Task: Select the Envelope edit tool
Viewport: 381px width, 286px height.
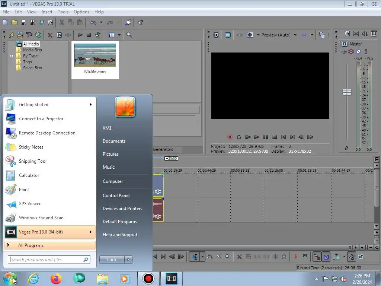Action: tap(210, 257)
